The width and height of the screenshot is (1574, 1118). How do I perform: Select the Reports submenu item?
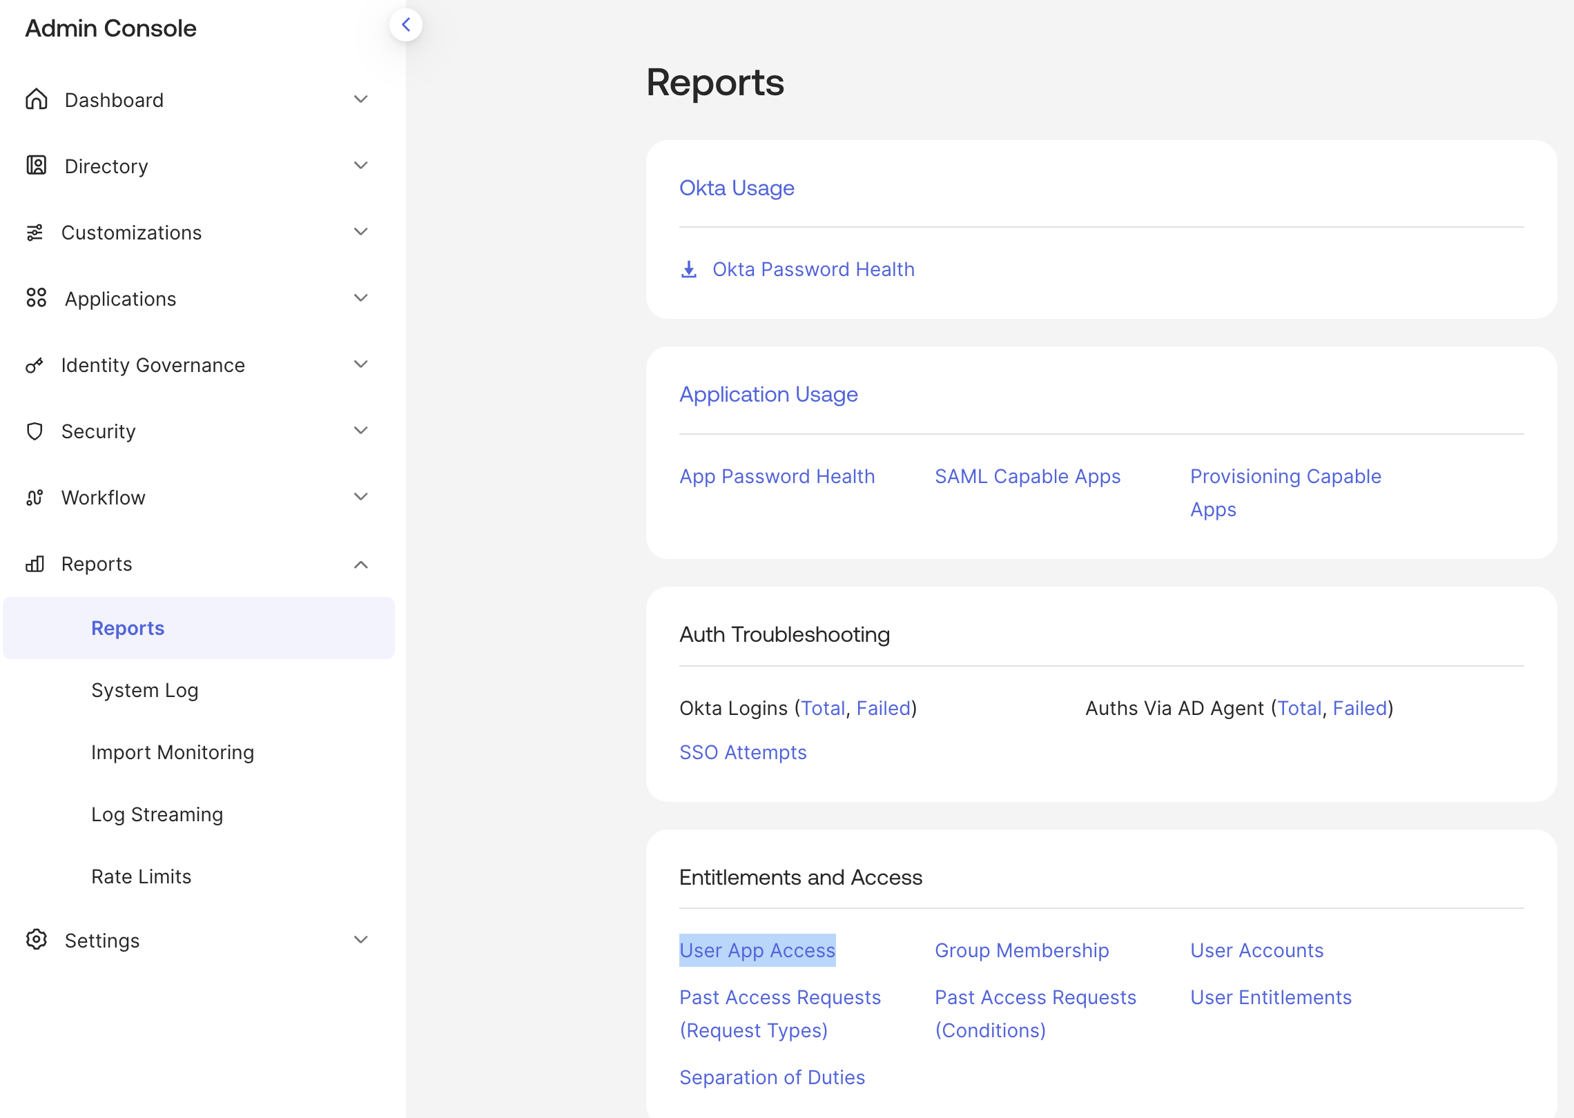point(199,628)
